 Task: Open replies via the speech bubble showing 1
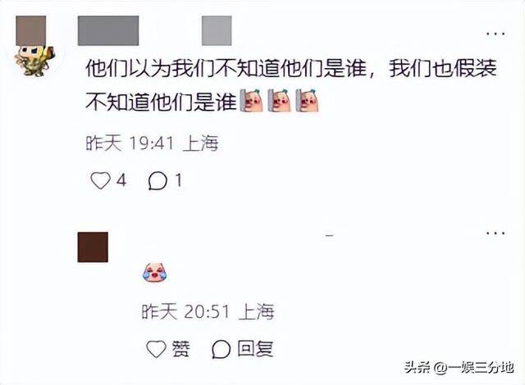(x=157, y=181)
